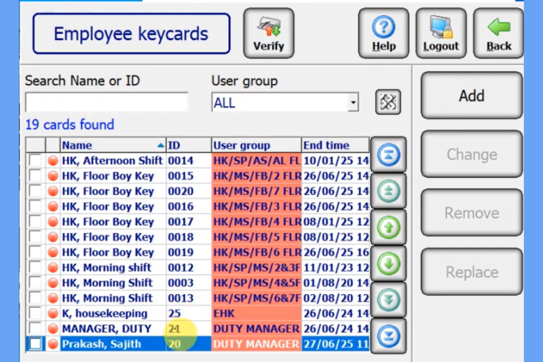The height and width of the screenshot is (362, 543).
Task: Click red status dot for Prakash, Sajith
Action: 53,344
